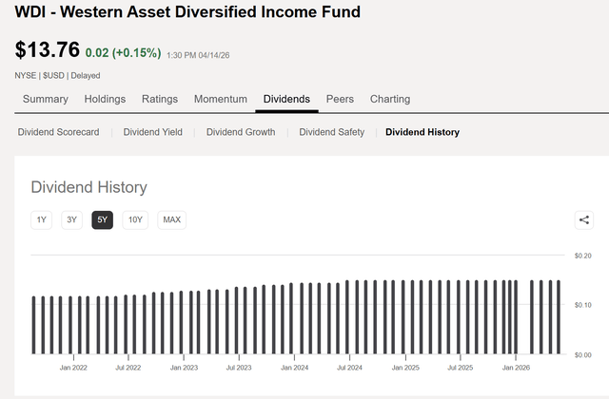Viewport: 609px width, 399px height.
Task: Click the Jan 2025 axis label
Action: point(405,368)
